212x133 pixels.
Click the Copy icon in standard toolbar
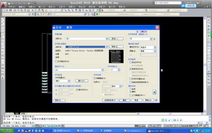[x=36, y=10]
